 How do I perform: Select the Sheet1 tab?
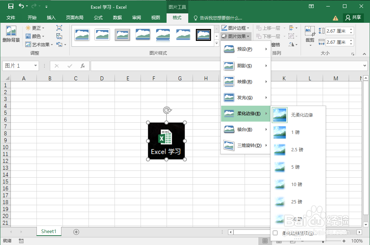coord(49,231)
